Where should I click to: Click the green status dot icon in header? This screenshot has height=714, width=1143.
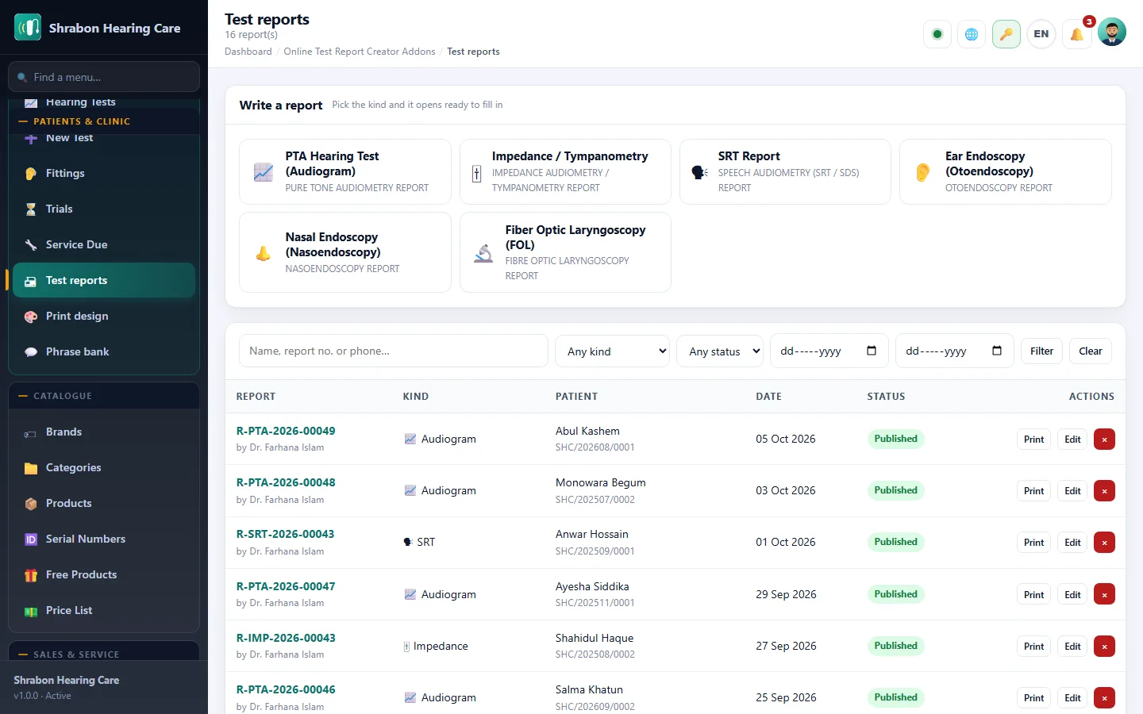[x=937, y=34]
